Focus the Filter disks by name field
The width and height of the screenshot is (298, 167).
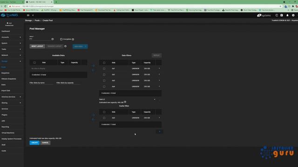coord(41,83)
